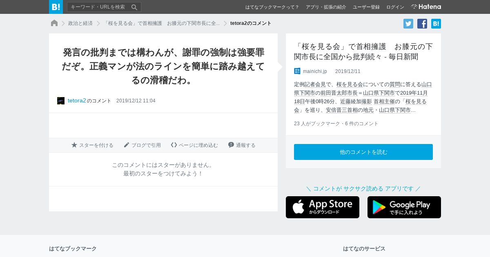Open the Hatena Bookmark B! logo home
The width and height of the screenshot is (490, 257).
coord(56,7)
